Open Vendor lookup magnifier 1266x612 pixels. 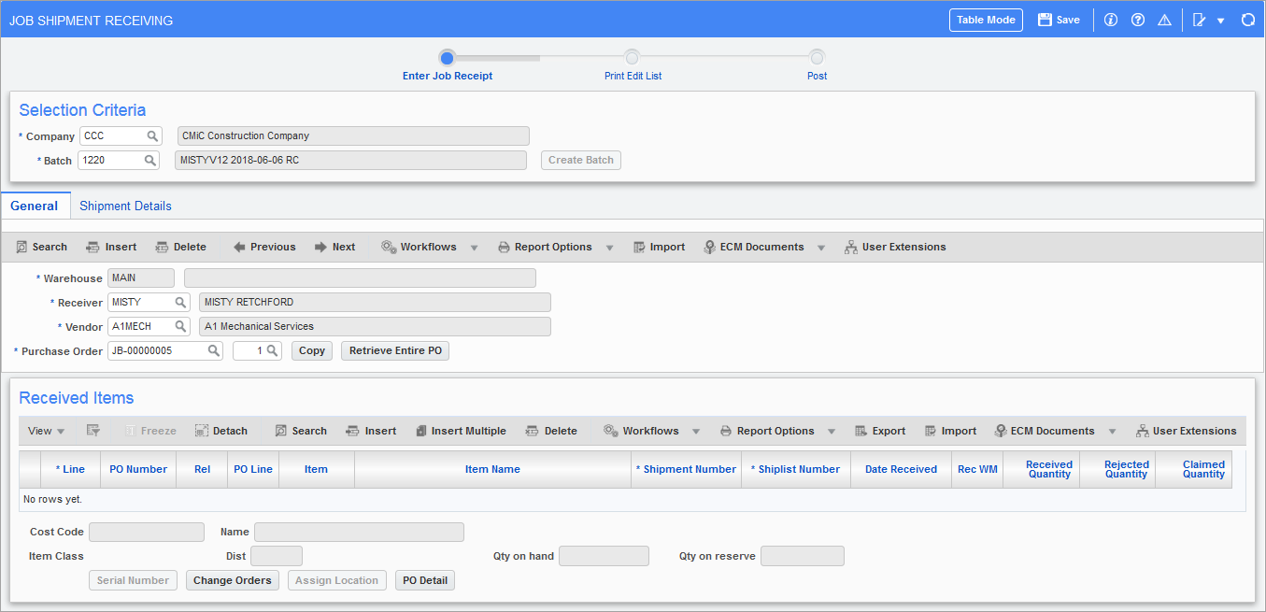point(180,326)
